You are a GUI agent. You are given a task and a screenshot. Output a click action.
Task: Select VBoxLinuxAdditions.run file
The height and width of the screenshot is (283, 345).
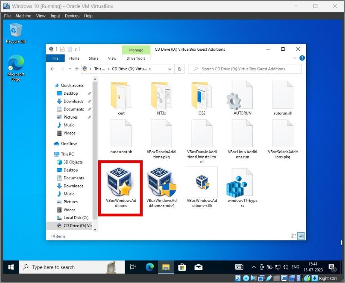point(242,133)
